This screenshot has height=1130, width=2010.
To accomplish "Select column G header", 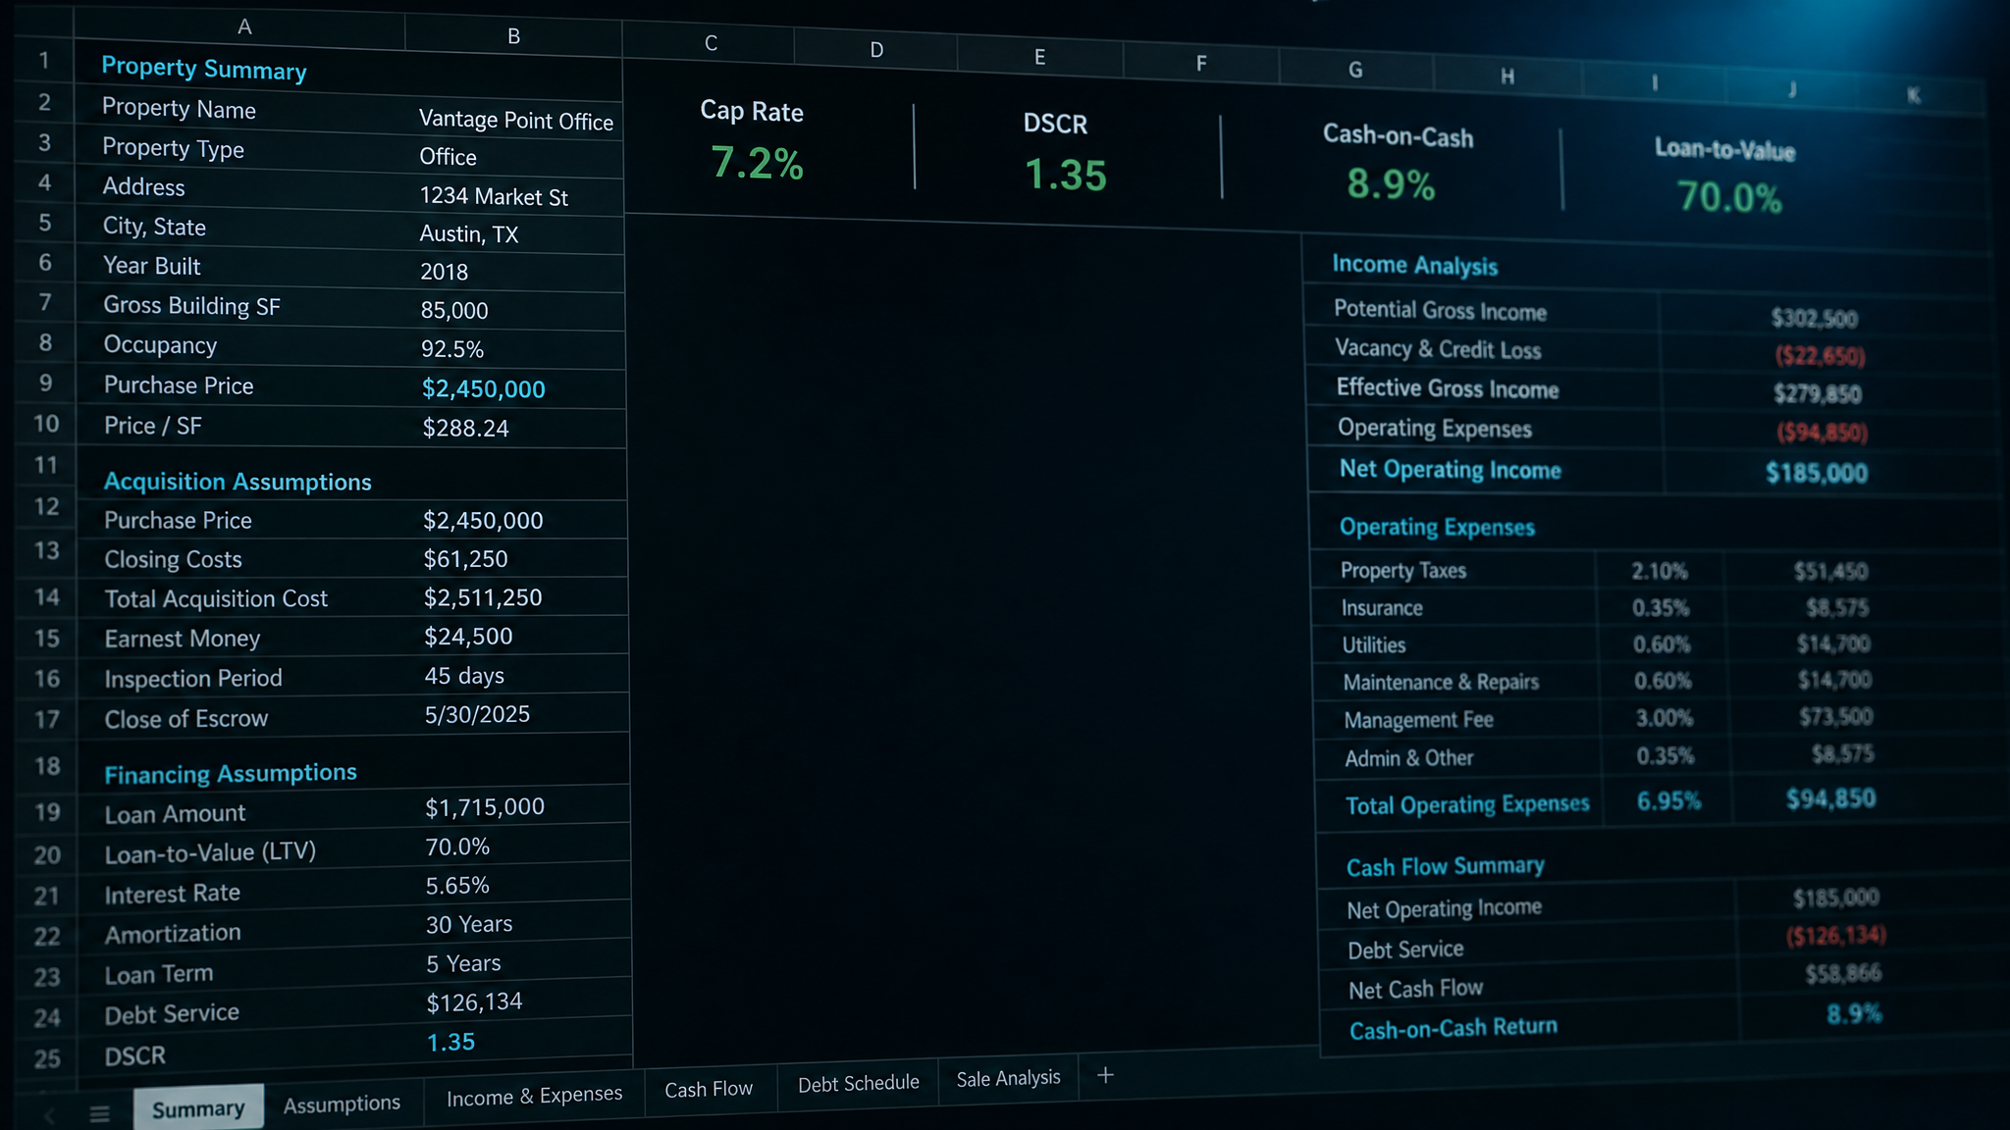I will coord(1355,70).
